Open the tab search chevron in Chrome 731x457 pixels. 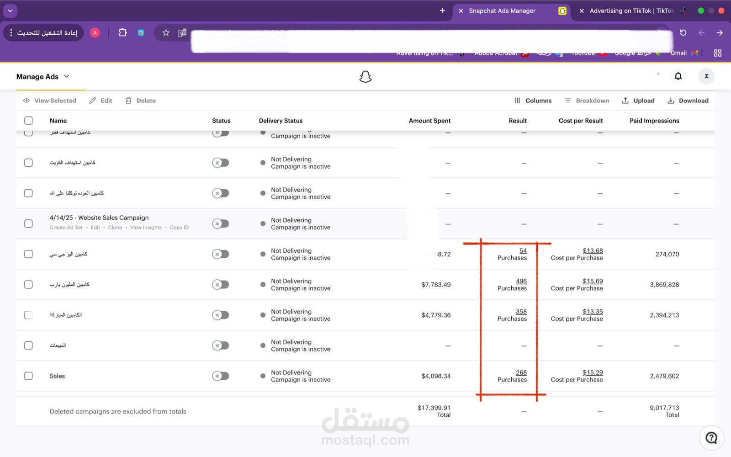(10, 11)
